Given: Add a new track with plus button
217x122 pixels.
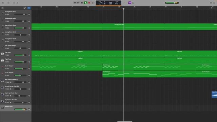Looking at the screenshot, I should click(3, 8).
